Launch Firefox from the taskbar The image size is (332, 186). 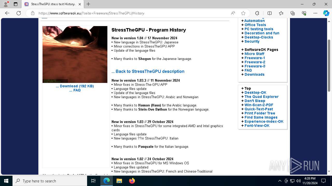coord(132,181)
